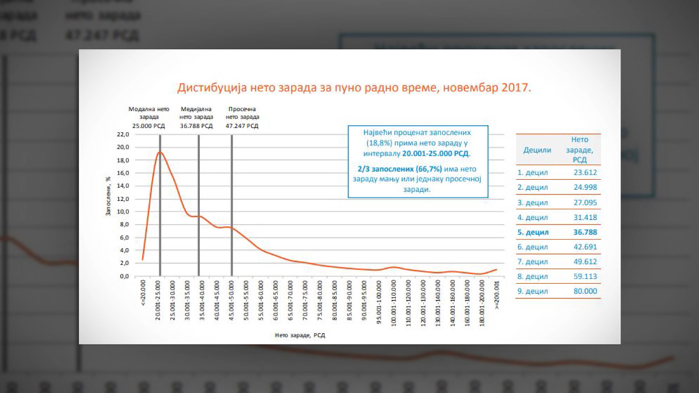This screenshot has height=393, width=699.
Task: Click the 'Просечна нето зарада' label
Action: click(x=243, y=117)
